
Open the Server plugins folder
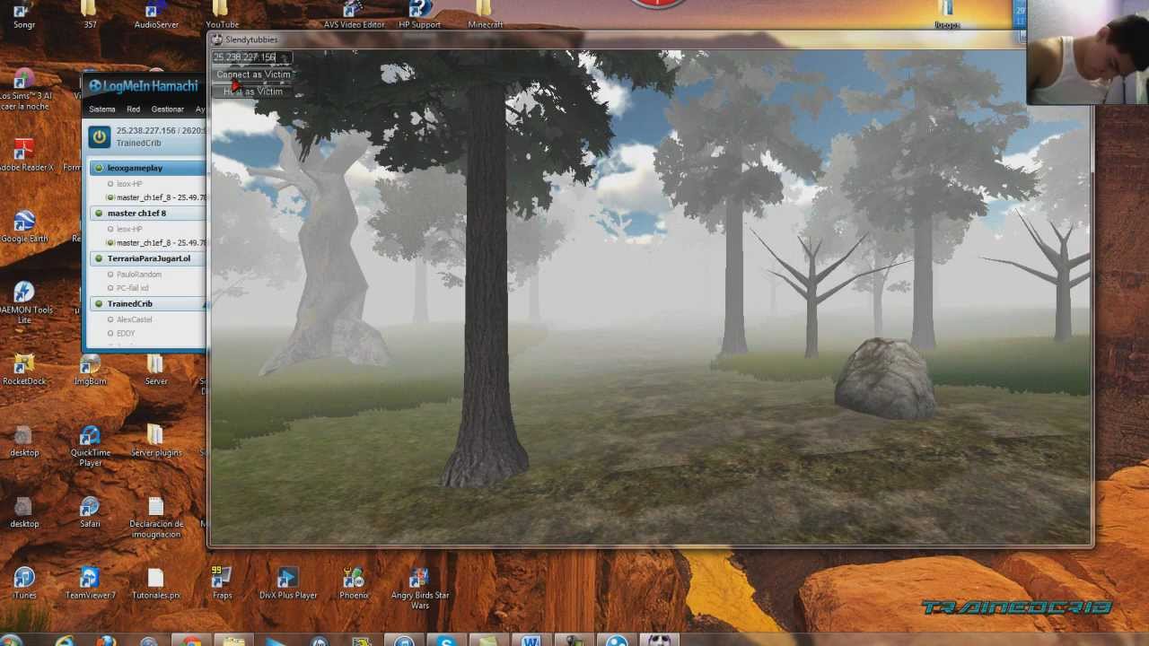click(x=156, y=441)
